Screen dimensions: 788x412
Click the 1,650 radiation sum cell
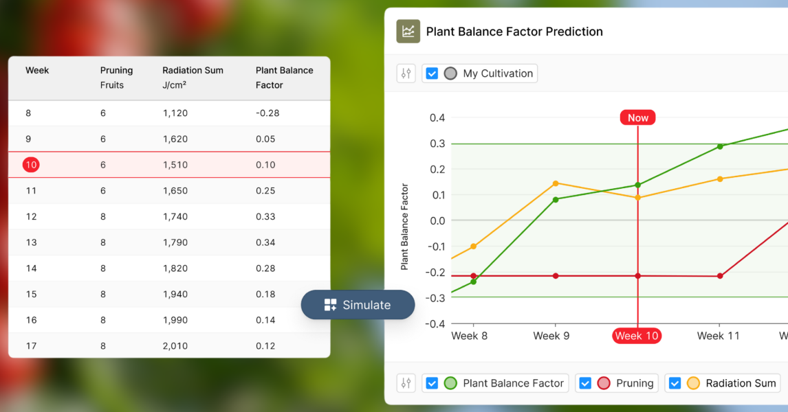175,191
